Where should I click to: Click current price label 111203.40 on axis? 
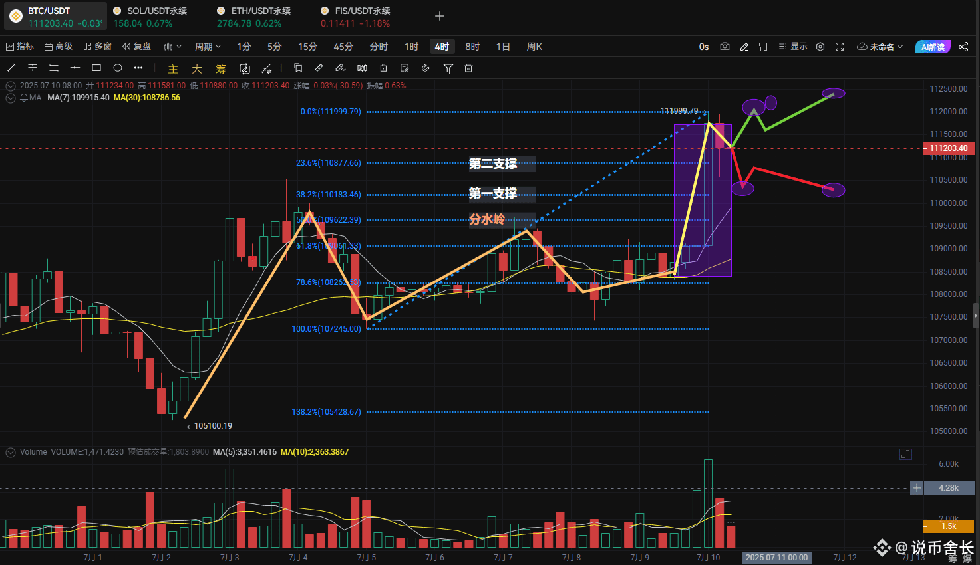[x=949, y=148]
